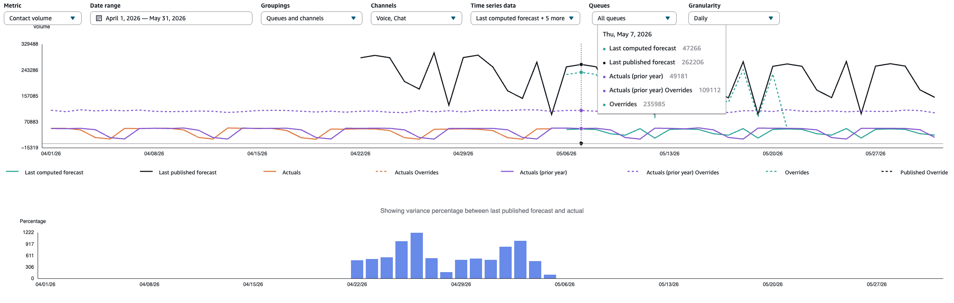
Task: Expand the Time series data dropdown
Action: (525, 18)
